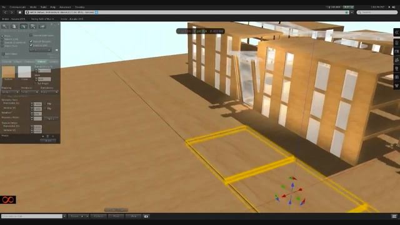Select the Stretch radio option
This screenshot has width=400, height=225.
(2, 42)
